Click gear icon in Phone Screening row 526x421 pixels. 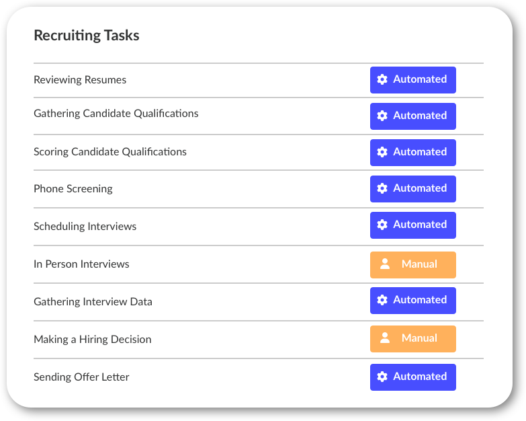click(x=382, y=188)
